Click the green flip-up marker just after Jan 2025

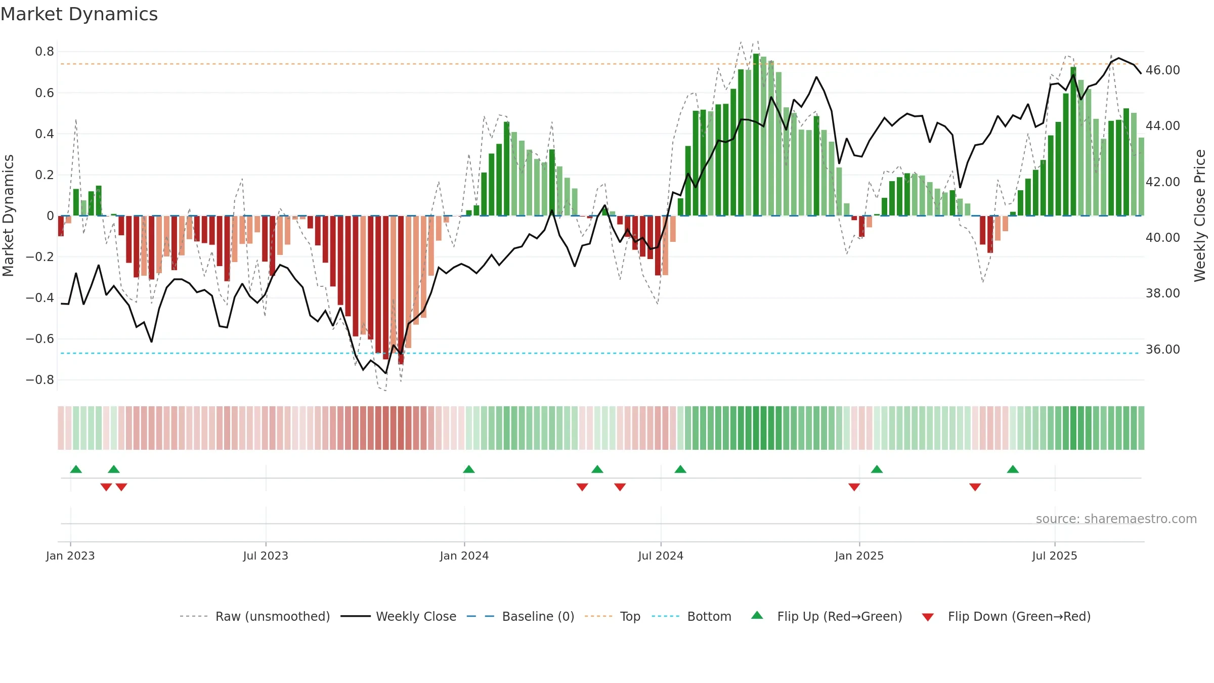coord(877,469)
